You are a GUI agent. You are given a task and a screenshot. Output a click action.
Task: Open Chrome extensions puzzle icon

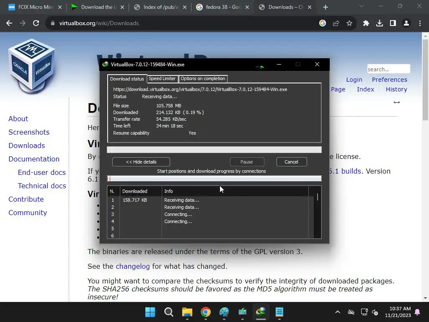pyautogui.click(x=366, y=23)
